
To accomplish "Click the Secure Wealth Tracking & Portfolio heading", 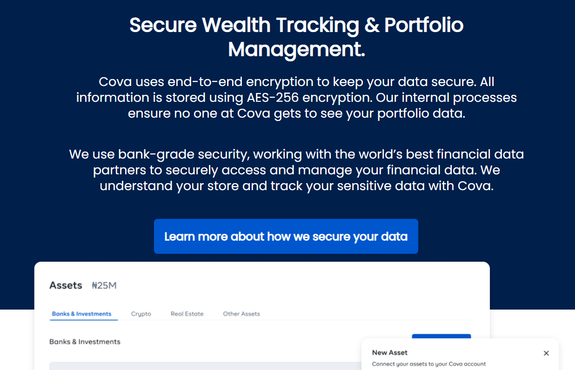I will point(296,25).
